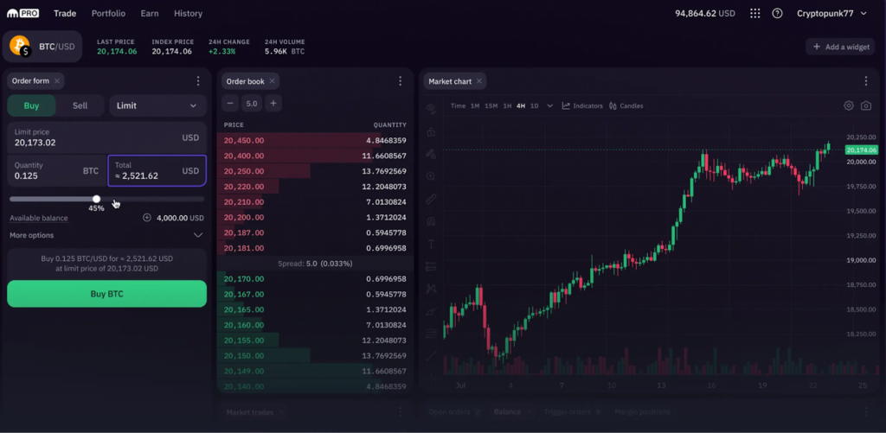The width and height of the screenshot is (886, 433).
Task: Set chart timeframe to 1D
Action: [534, 105]
